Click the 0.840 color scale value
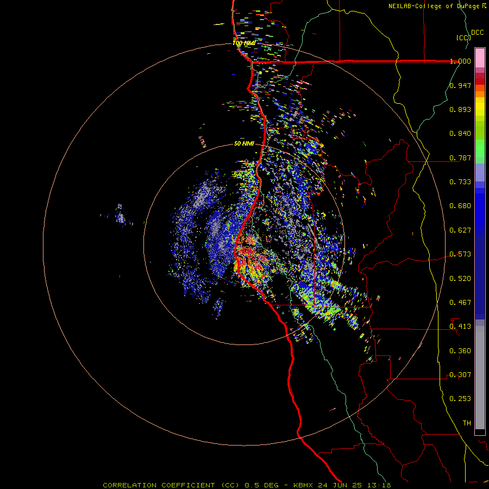 coord(460,134)
